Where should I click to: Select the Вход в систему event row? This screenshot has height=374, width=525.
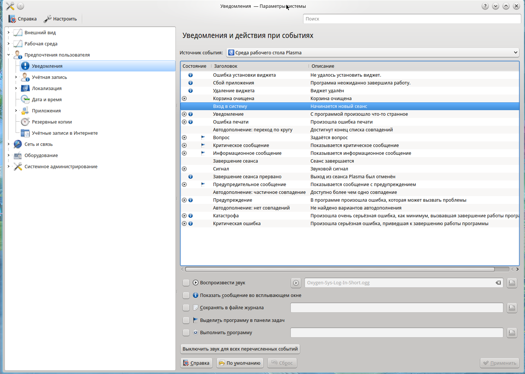pyautogui.click(x=350, y=106)
